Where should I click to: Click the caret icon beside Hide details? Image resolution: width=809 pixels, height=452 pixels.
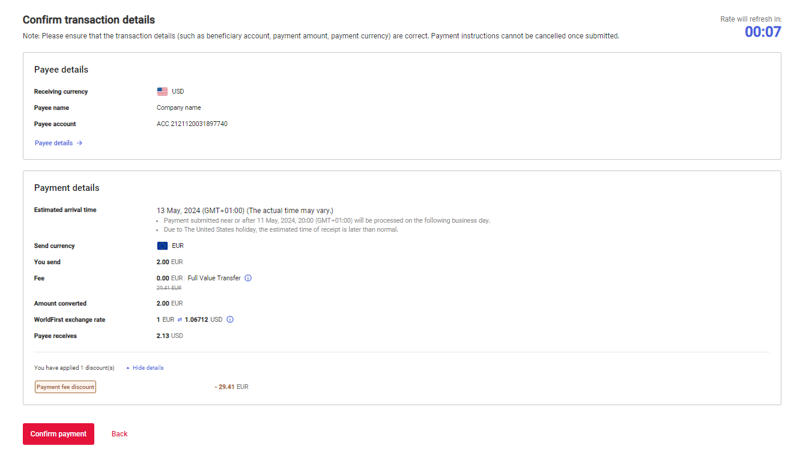128,368
